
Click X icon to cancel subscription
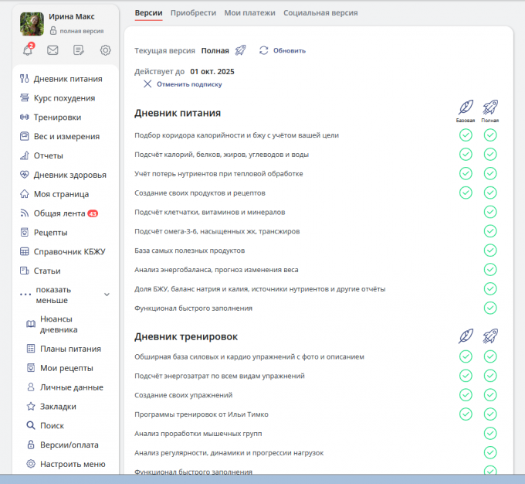[147, 84]
